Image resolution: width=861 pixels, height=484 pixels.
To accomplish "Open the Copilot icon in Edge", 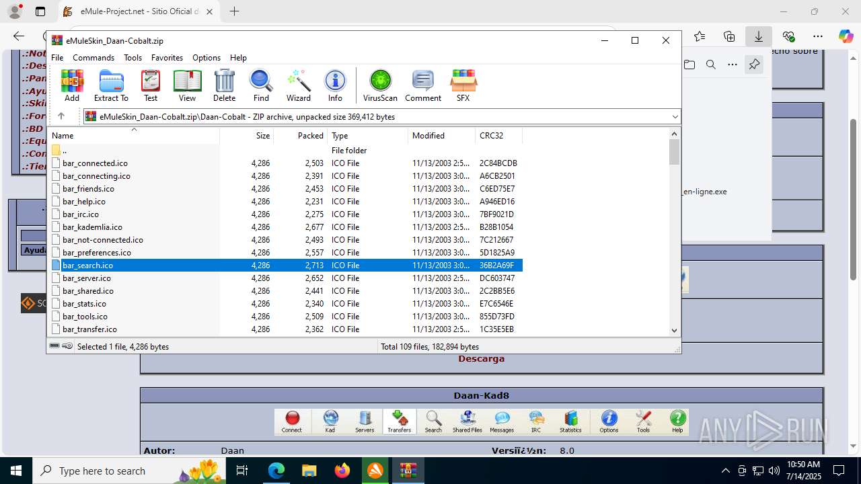I will pos(846,36).
